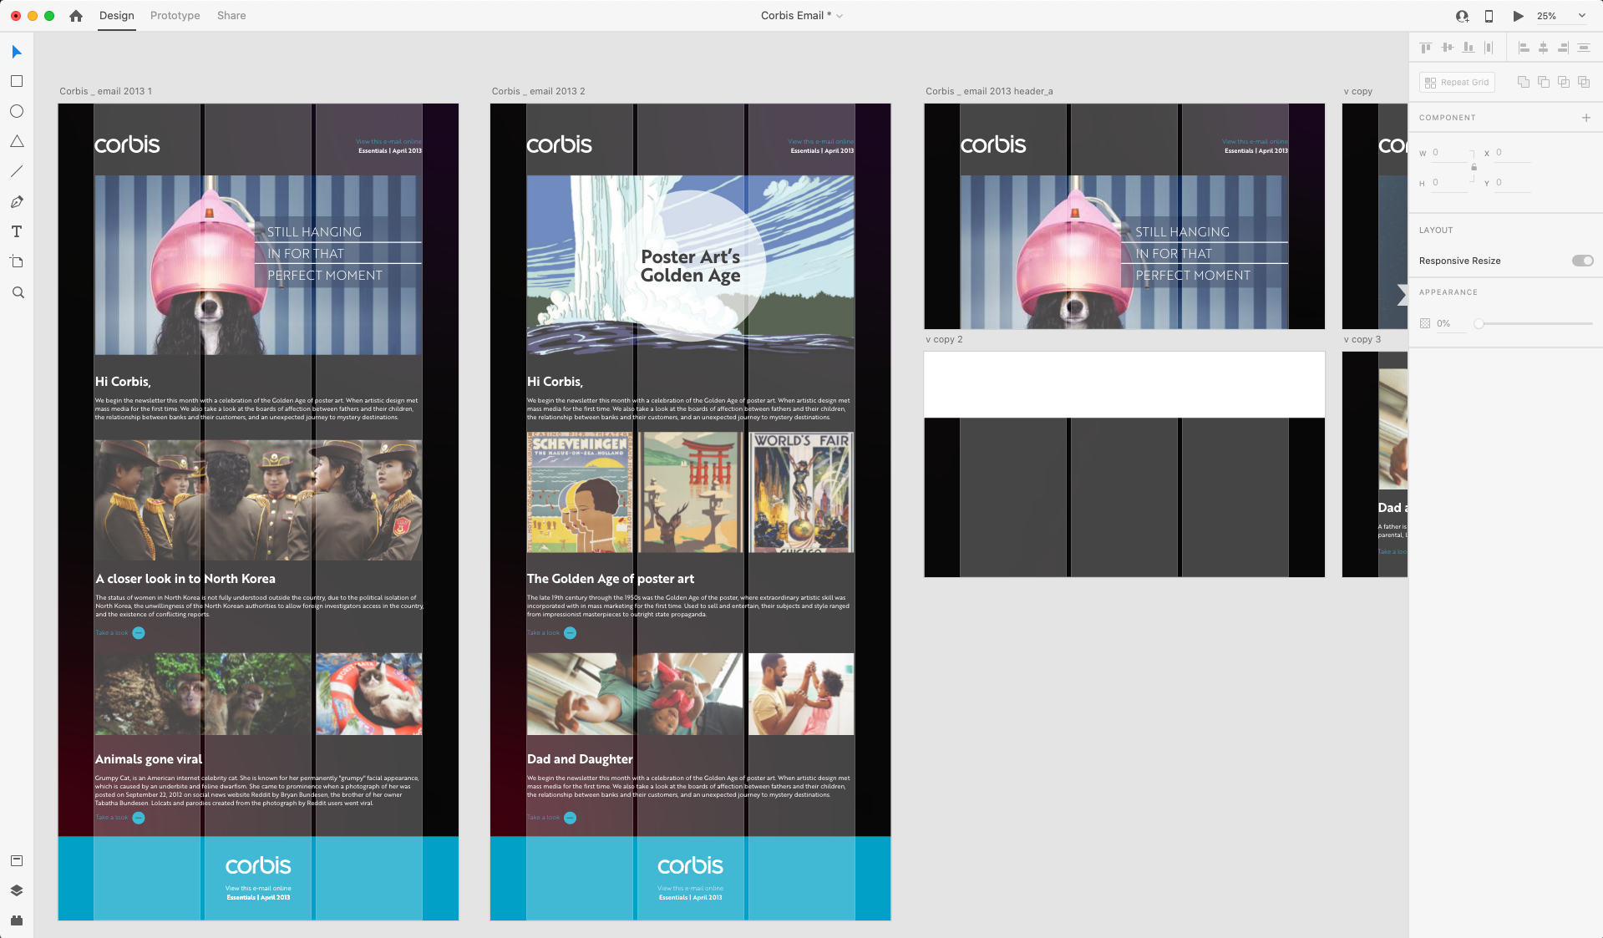Screen dimensions: 1603x938
Task: Click 'The Golden Age of poster art' heading
Action: point(610,579)
